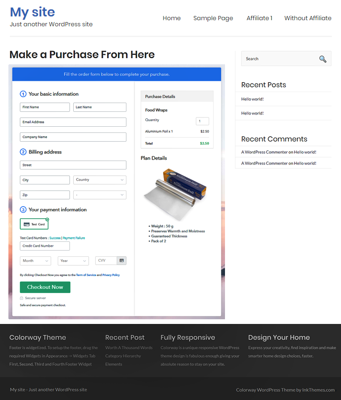Open the Without Affiliate menu item
This screenshot has height=400, width=341.
(x=308, y=18)
